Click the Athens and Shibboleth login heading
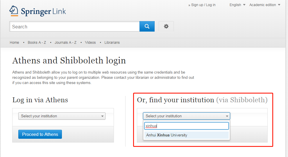This screenshot has width=288, height=157. pos(69,61)
